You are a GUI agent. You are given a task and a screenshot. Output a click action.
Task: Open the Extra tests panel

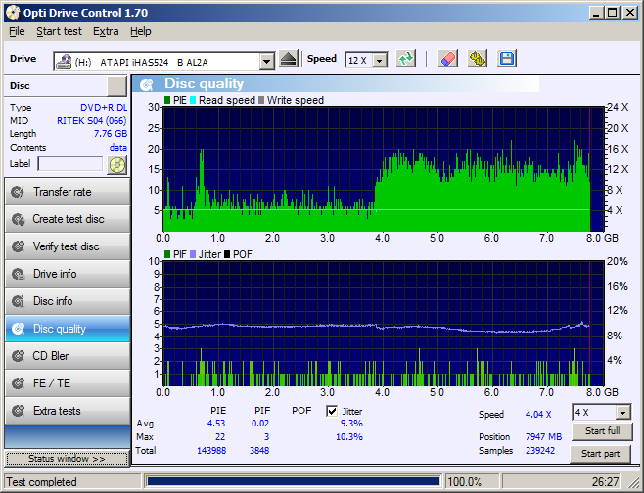pyautogui.click(x=68, y=411)
